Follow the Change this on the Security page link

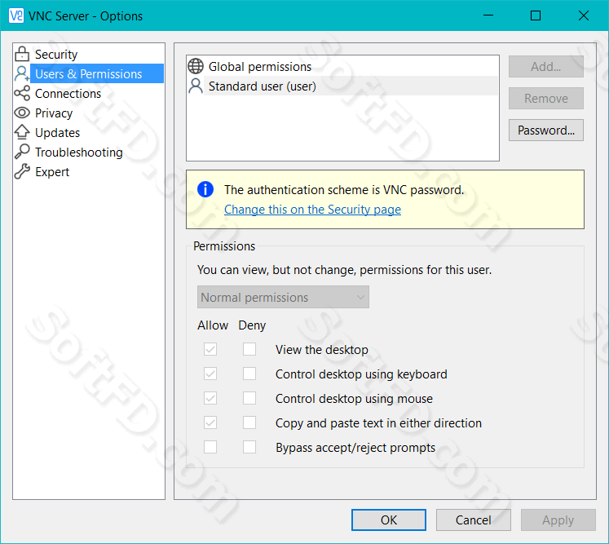(312, 210)
